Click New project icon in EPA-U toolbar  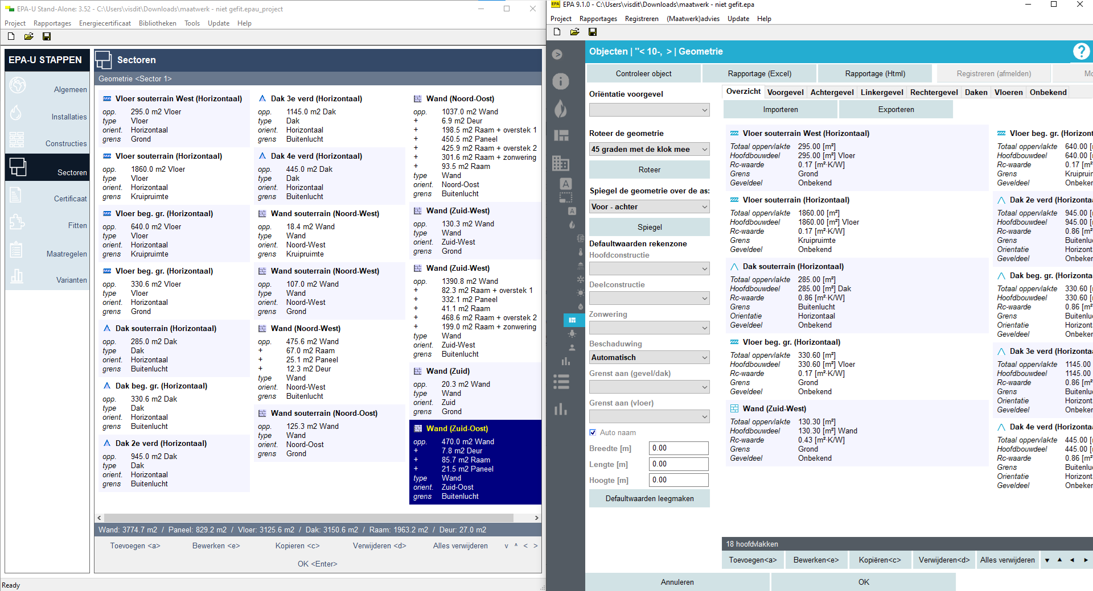pyautogui.click(x=11, y=36)
